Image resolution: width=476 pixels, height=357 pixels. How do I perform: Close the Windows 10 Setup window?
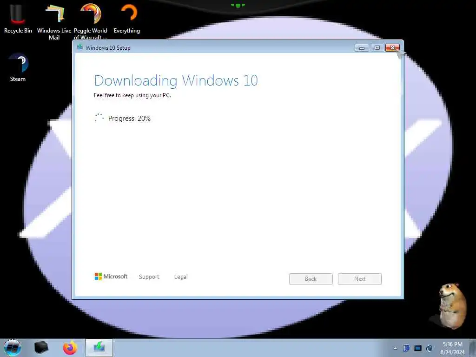(x=392, y=48)
